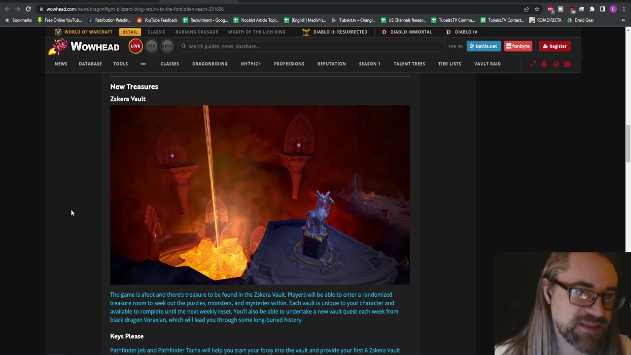This screenshot has height=355, width=631.
Task: Click the site lock icon in address bar
Action: (x=41, y=9)
